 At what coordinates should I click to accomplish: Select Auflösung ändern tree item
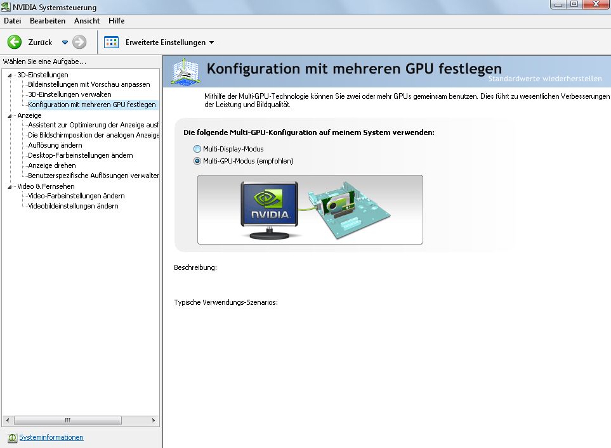[55, 145]
